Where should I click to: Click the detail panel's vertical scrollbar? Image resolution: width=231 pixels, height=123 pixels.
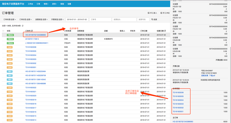[230, 85]
